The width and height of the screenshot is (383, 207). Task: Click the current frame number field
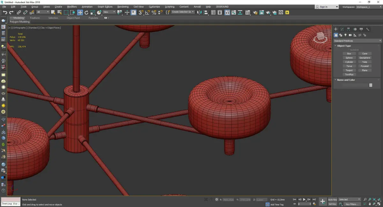click(x=304, y=204)
